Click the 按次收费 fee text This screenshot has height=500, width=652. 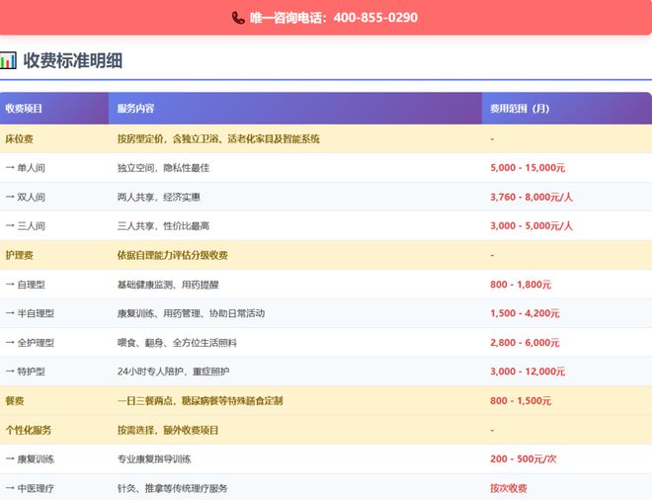click(x=509, y=488)
